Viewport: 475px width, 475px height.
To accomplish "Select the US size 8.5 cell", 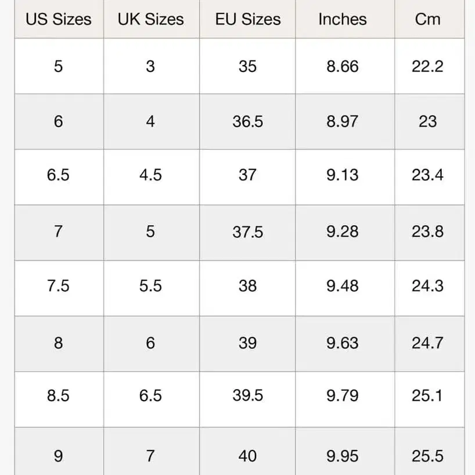I will [x=58, y=395].
